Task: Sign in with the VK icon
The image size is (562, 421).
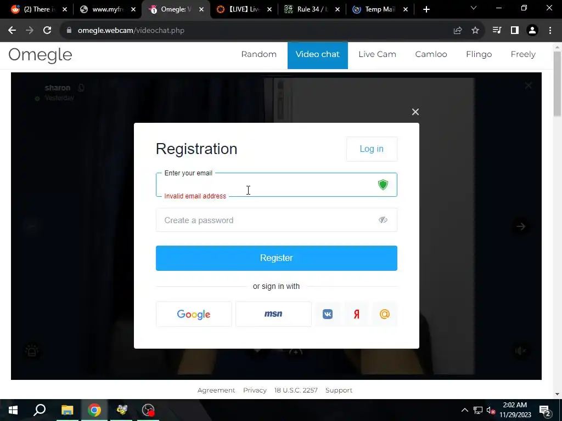Action: click(328, 314)
